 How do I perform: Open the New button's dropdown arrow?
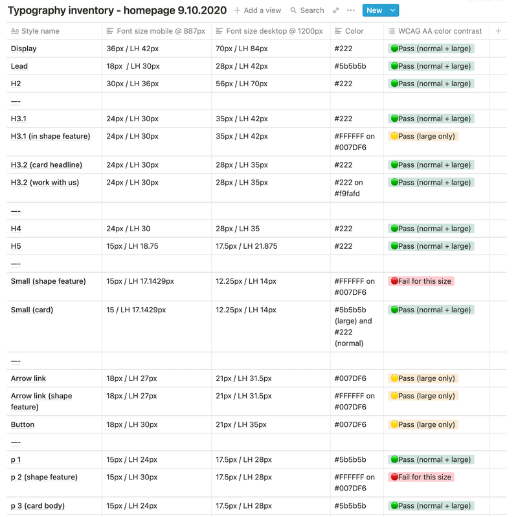[392, 10]
